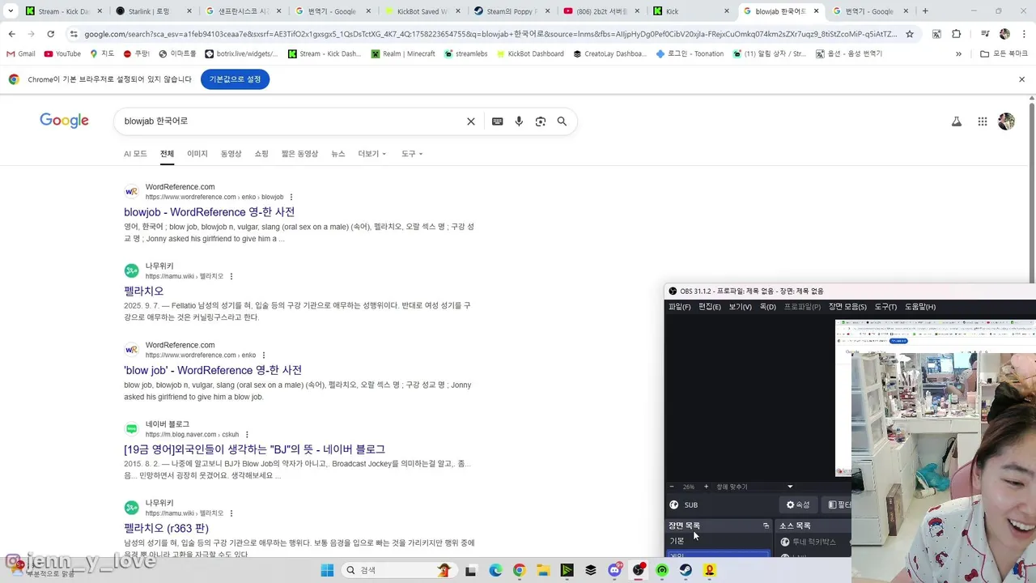Viewport: 1036px width, 583px height.
Task: Open Task View from the taskbar
Action: 471,570
